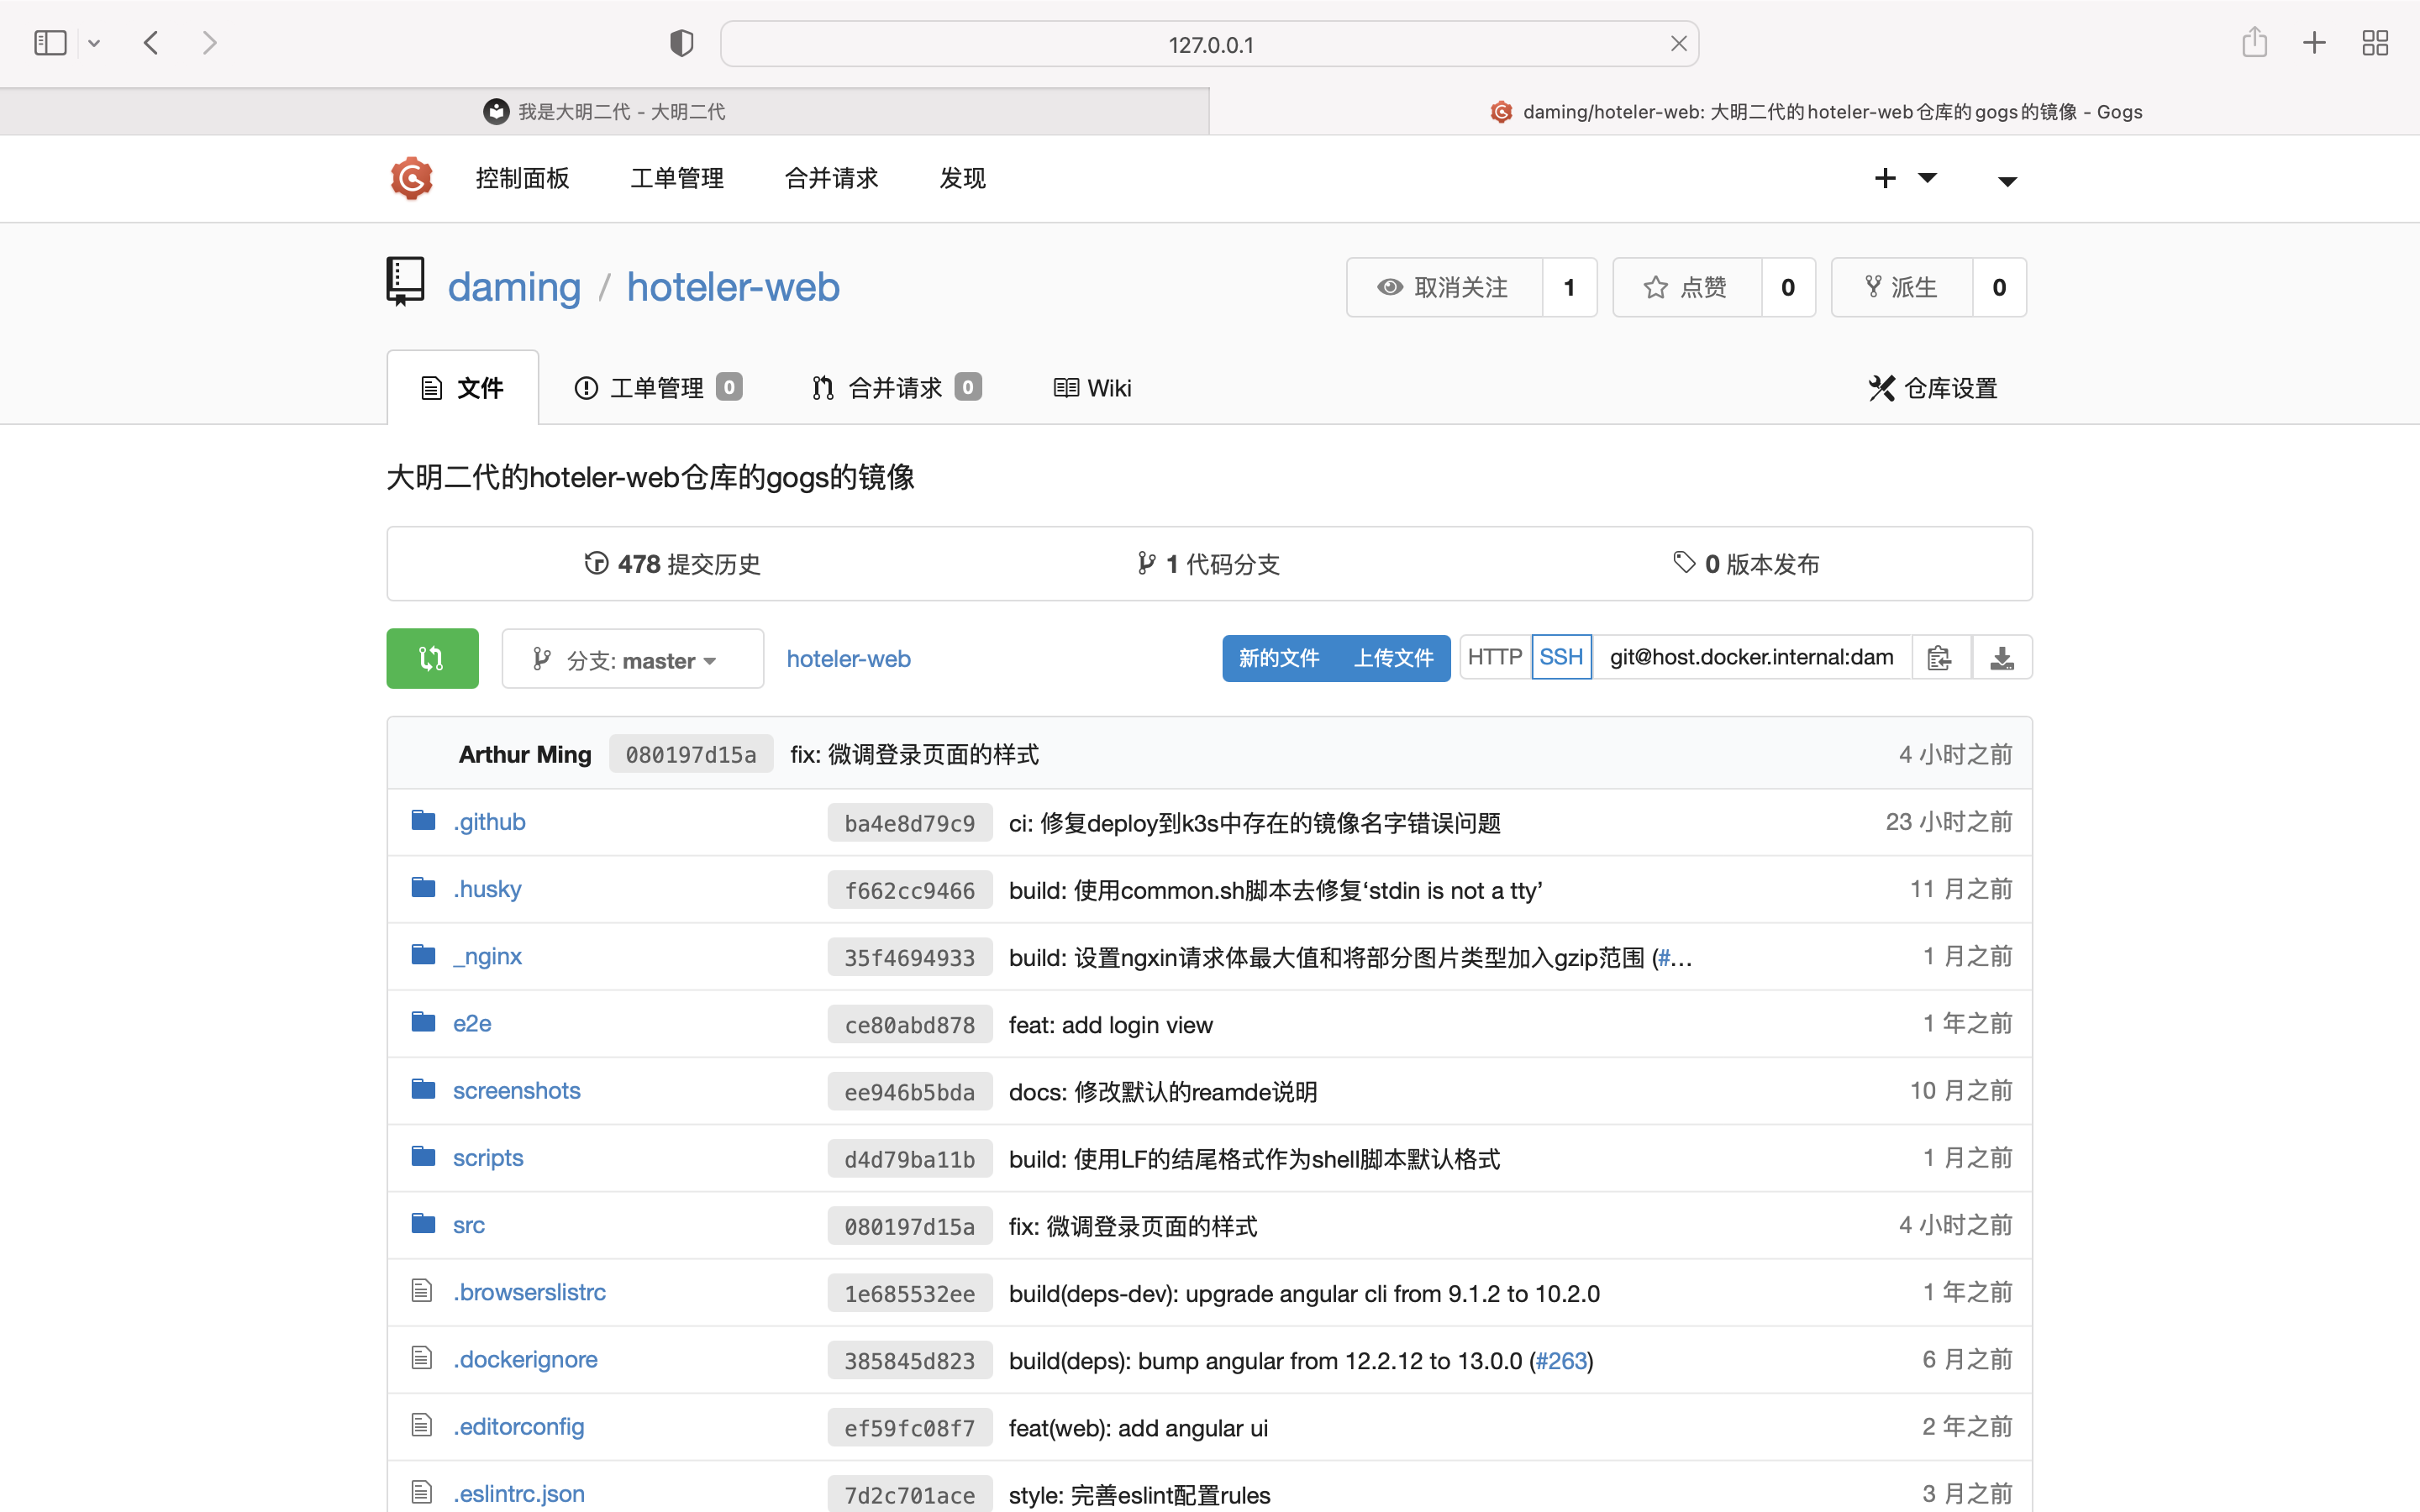Star the repo with 点赞 button

[1687, 288]
